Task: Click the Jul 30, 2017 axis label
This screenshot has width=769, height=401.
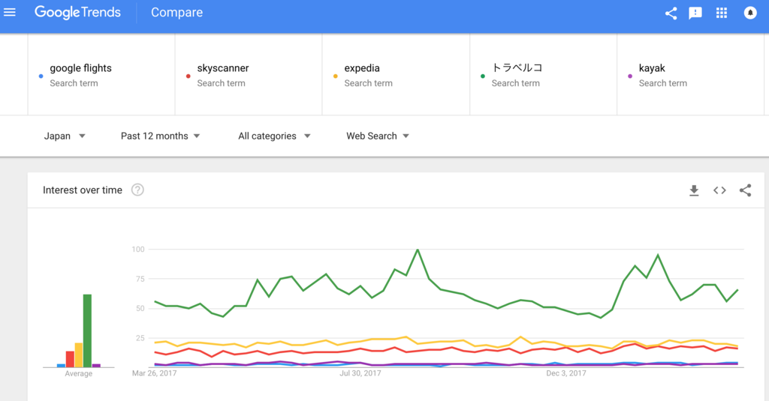Action: click(360, 373)
